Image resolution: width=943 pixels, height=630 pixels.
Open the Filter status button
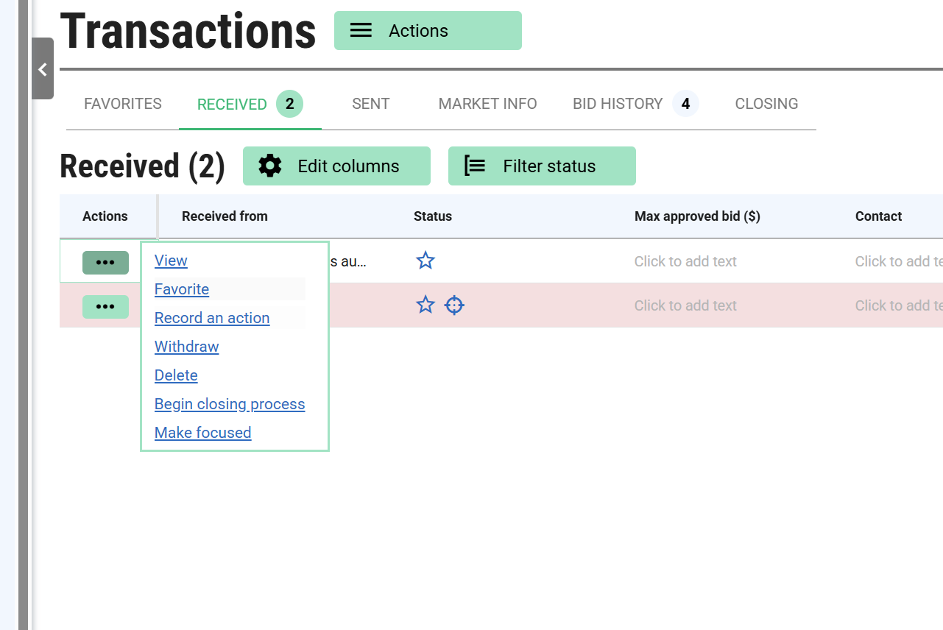[542, 166]
